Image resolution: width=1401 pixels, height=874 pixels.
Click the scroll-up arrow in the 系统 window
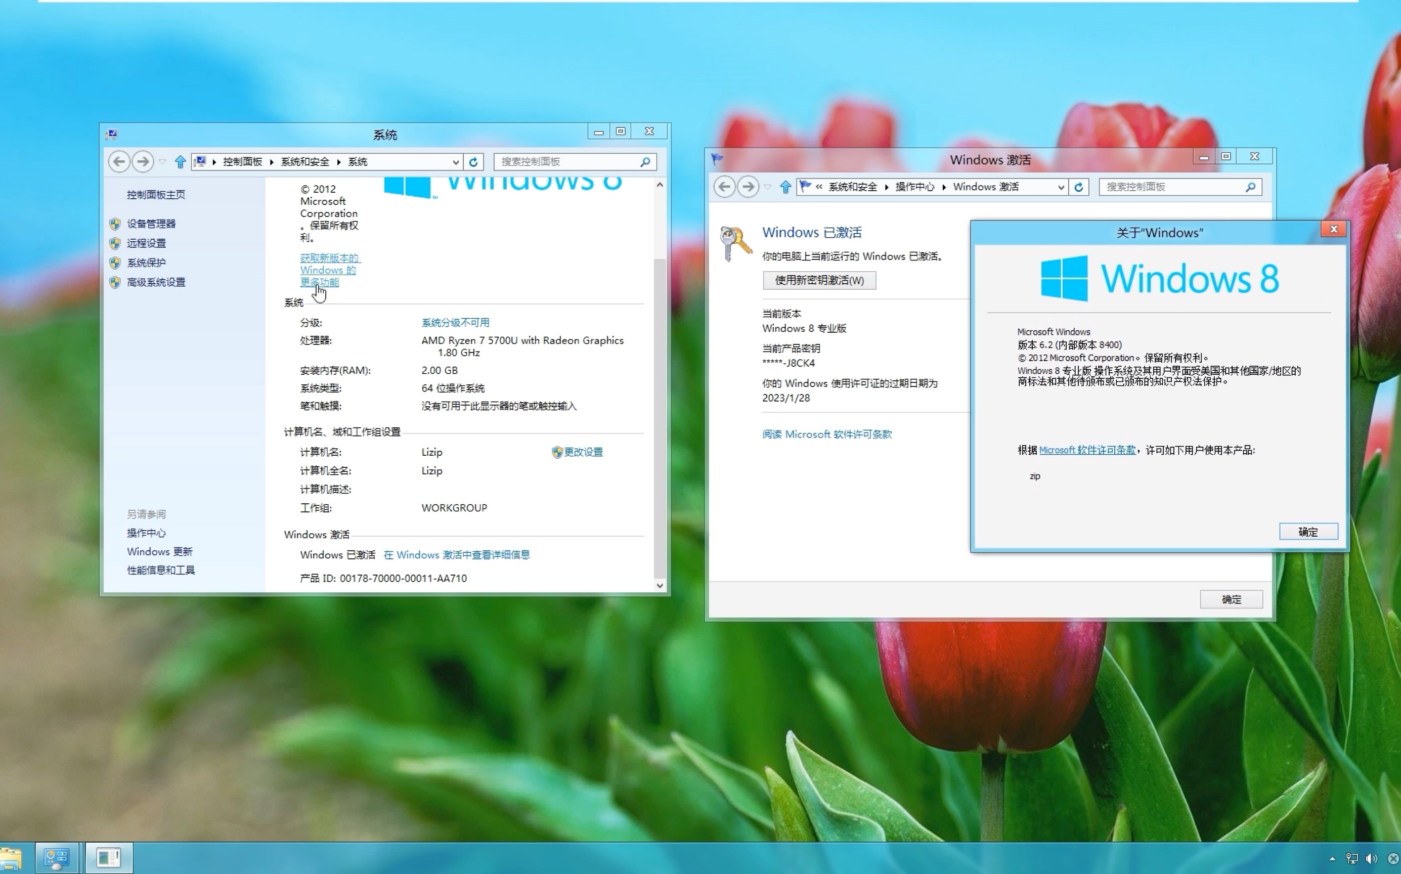[660, 185]
